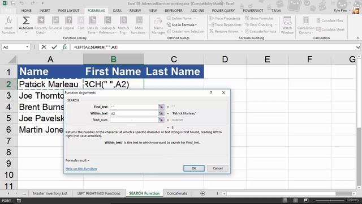
Task: Open the INSERT tab
Action: 45,11
